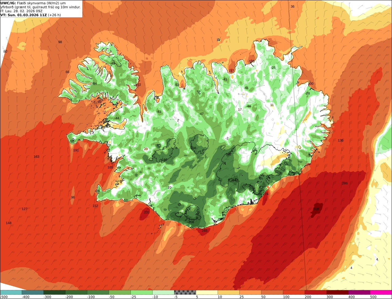Click the legend swatch between 400 and 500
The height and width of the screenshot is (299, 392).
tap(359, 292)
